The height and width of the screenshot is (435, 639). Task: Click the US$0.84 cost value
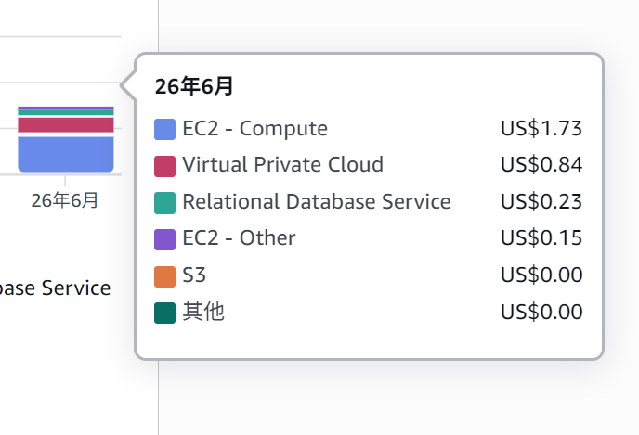[x=541, y=165]
